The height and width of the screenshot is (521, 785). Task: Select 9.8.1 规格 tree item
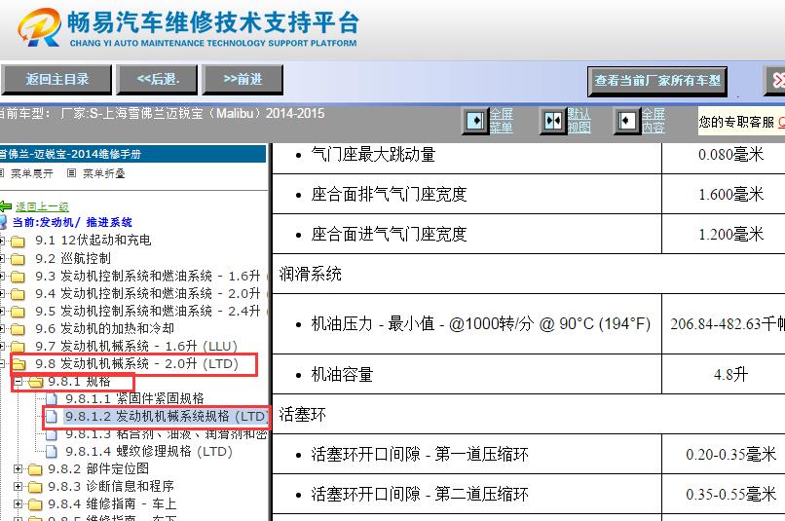pyautogui.click(x=79, y=382)
